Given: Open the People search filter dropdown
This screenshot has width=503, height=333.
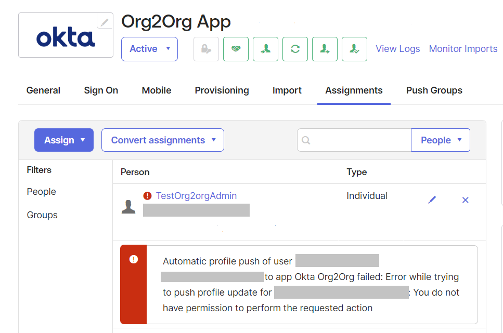Looking at the screenshot, I should [x=440, y=140].
